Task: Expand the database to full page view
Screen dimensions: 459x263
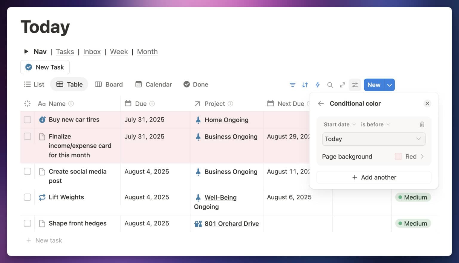Action: pos(342,85)
